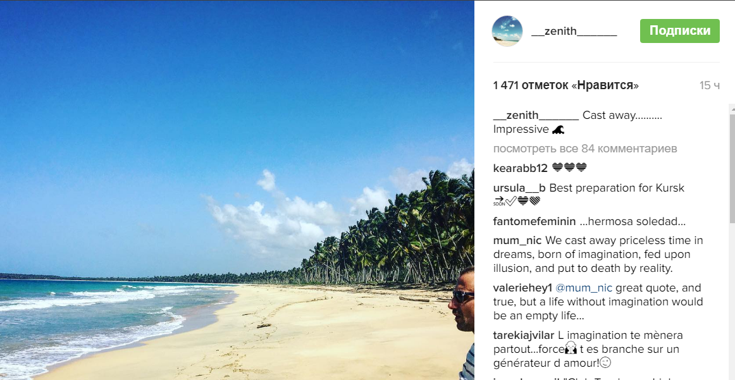This screenshot has width=735, height=380.
Task: Click the __zenith_______ username beside the caption
Action: tap(536, 115)
